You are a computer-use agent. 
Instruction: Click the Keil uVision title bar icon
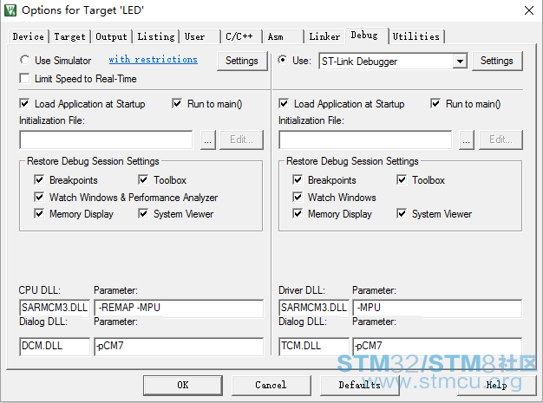pos(10,10)
